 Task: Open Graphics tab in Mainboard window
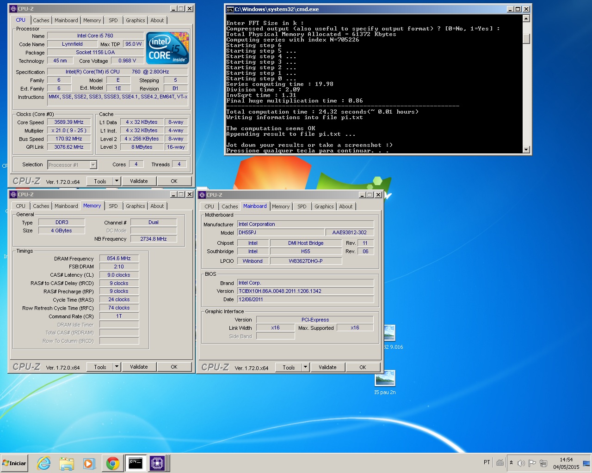324,206
